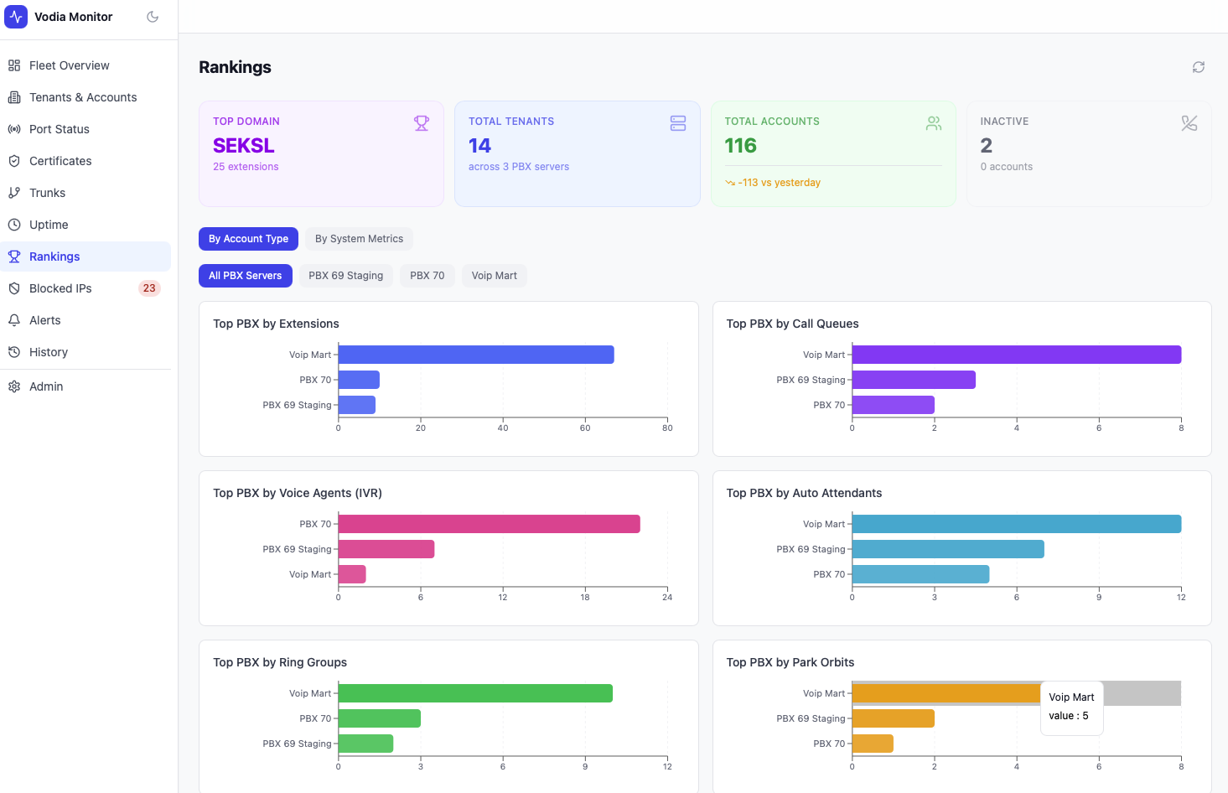Viewport: 1228px width, 793px height.
Task: Open Admin via its gear icon
Action: tap(14, 386)
